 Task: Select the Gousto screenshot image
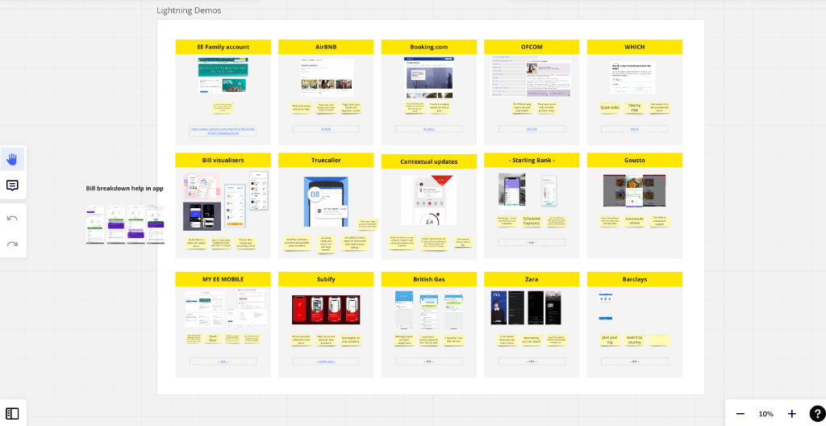click(x=634, y=190)
